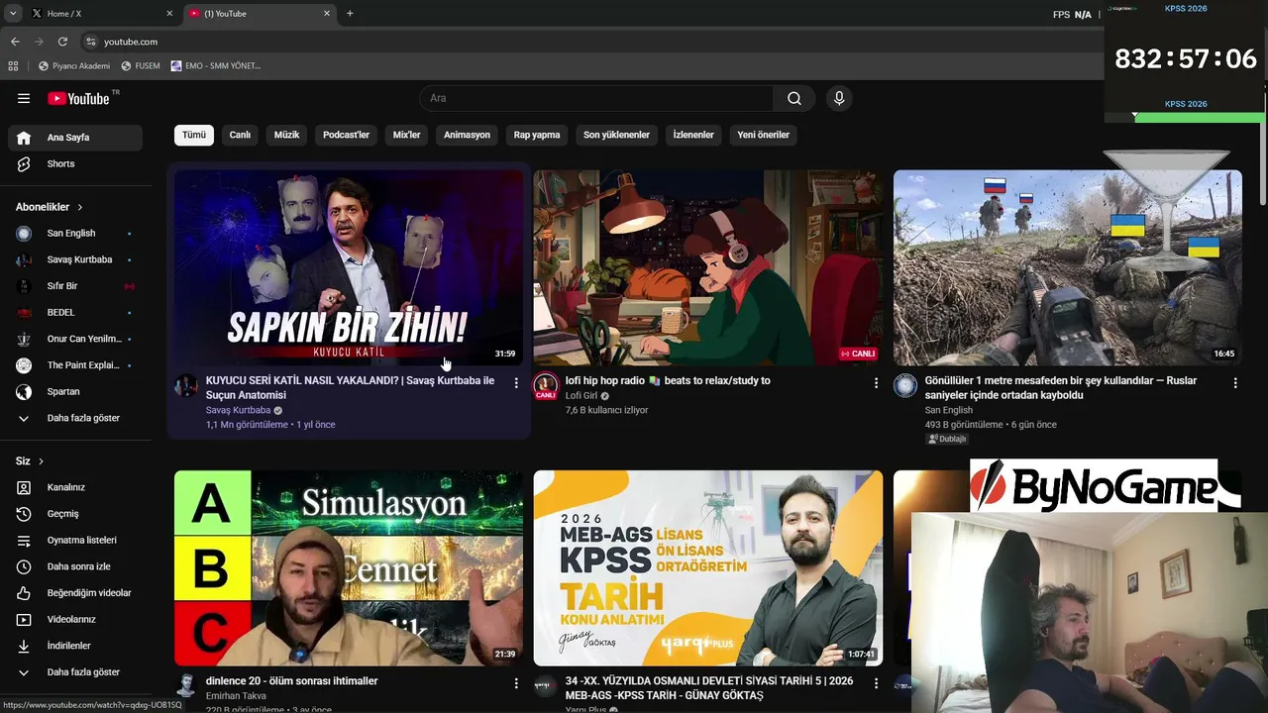Screen dimensions: 1268x713
Task: Expand subscriptions with Daha fazla göster
Action: 75,418
